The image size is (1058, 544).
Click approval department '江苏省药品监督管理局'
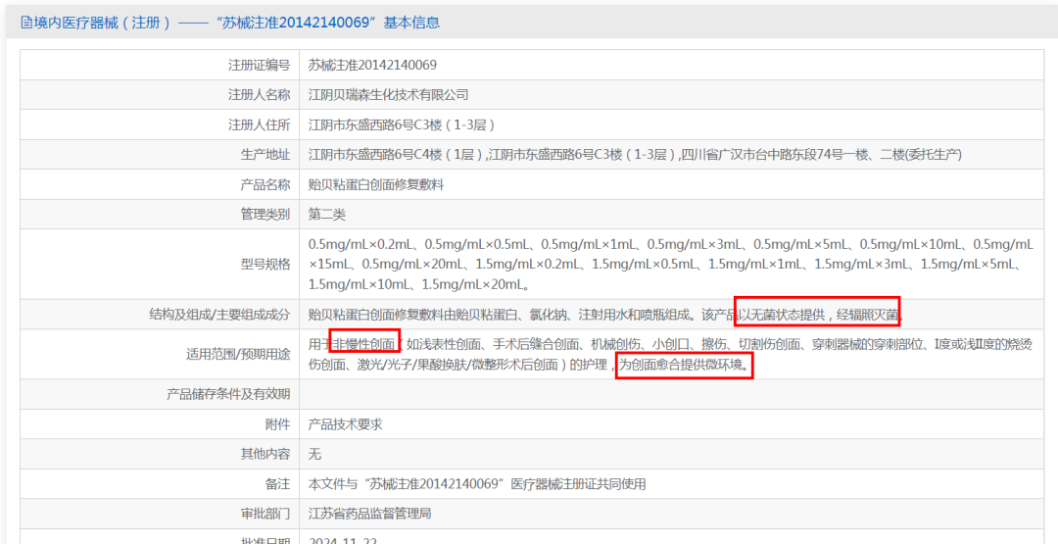point(369,514)
